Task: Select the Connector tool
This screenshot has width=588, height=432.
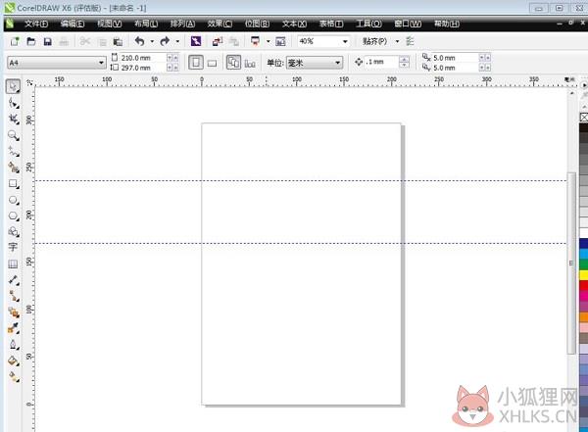Action: tap(14, 296)
